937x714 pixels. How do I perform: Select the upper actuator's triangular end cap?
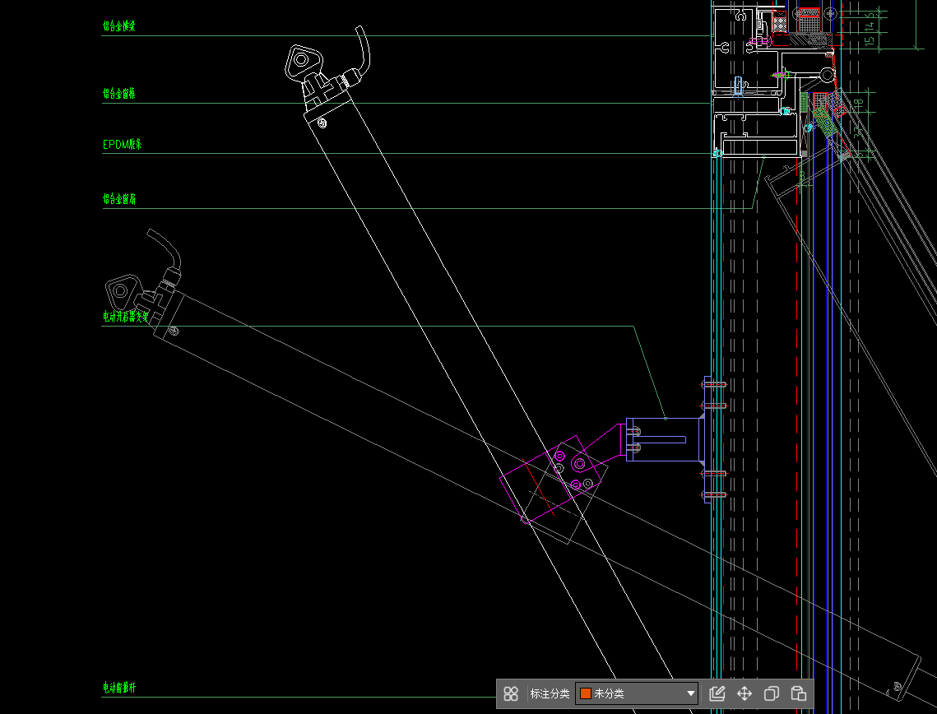[x=302, y=61]
